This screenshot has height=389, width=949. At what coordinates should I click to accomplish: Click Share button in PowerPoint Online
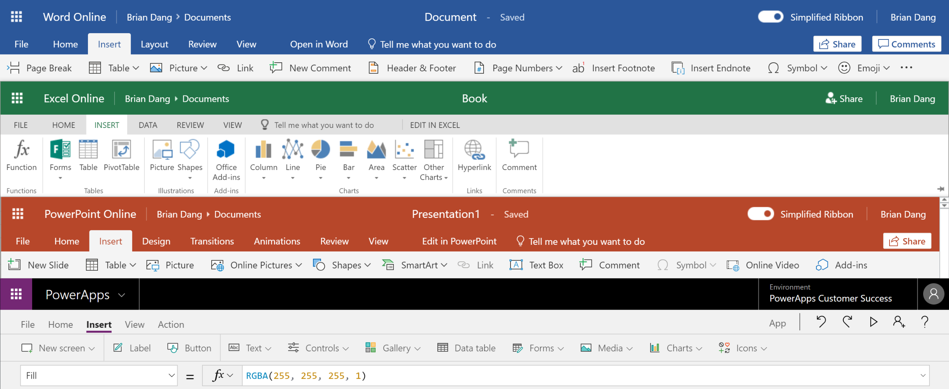coord(907,241)
